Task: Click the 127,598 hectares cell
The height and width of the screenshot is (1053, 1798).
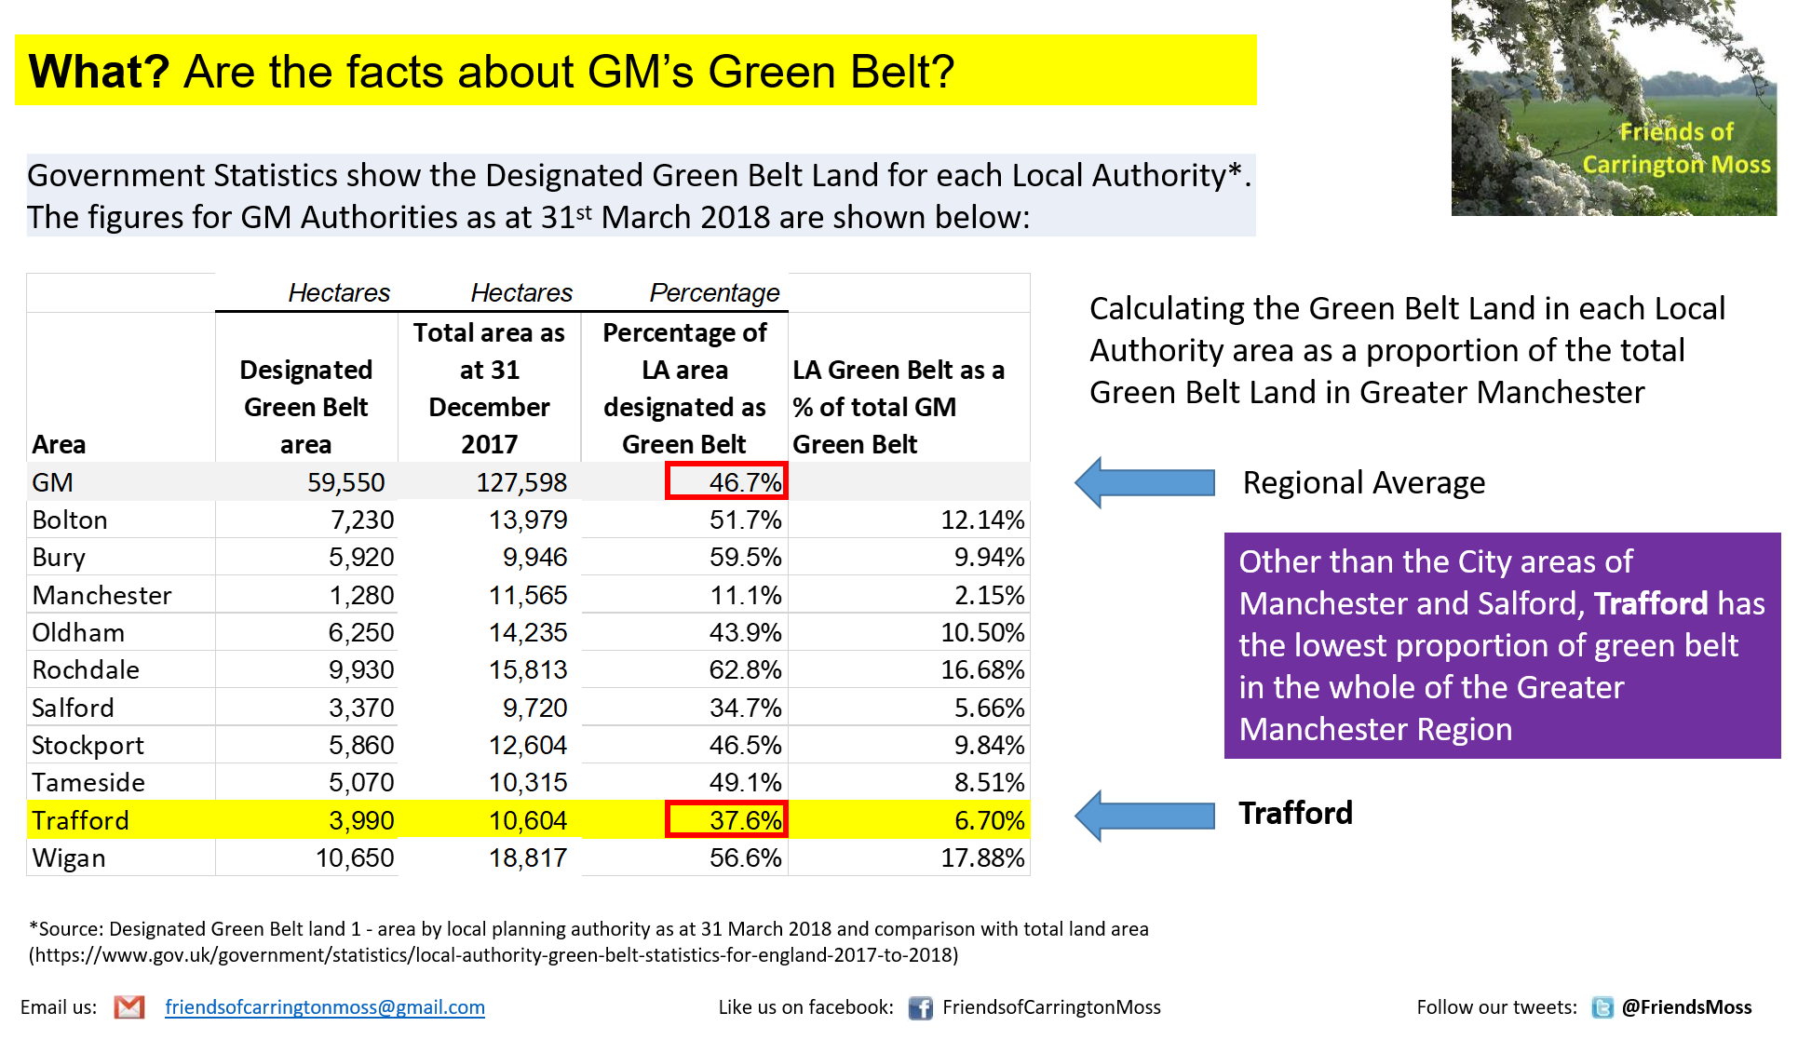Action: pyautogui.click(x=521, y=482)
